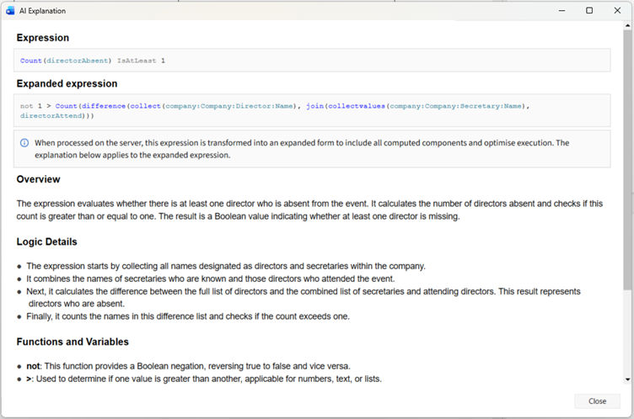The image size is (634, 419).
Task: Select the 'Expanded expression' heading
Action: [x=67, y=84]
